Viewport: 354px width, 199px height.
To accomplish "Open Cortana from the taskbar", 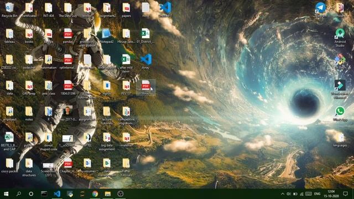I will (x=31, y=194).
